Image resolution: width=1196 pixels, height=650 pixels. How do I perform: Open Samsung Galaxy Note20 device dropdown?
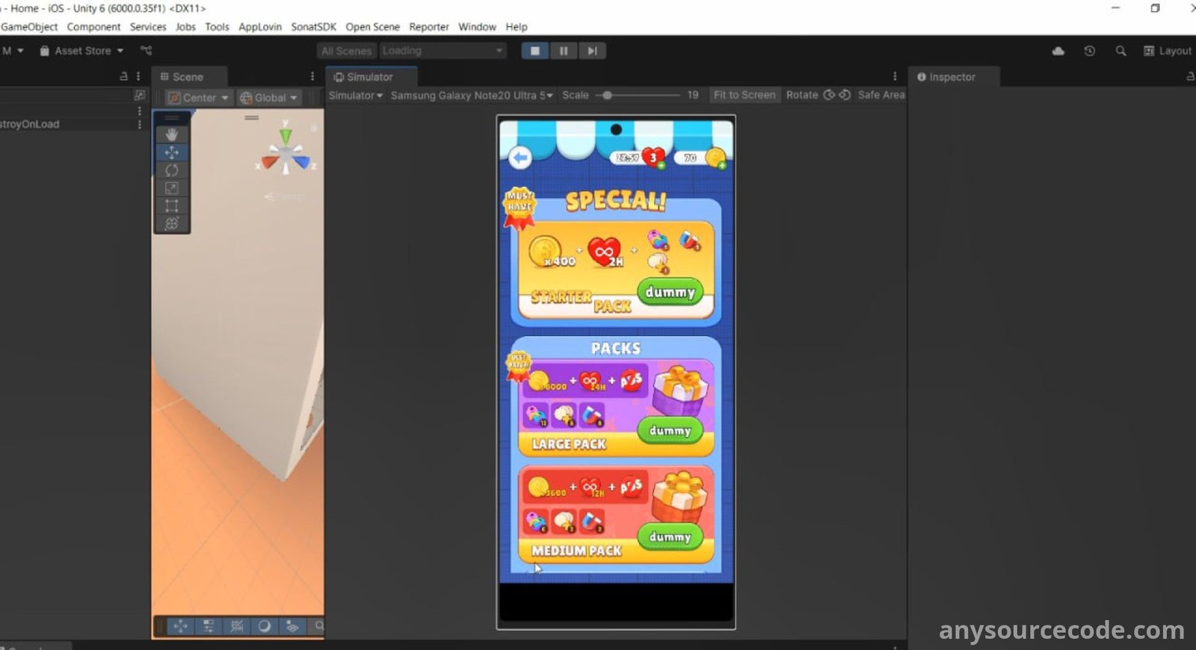[471, 96]
